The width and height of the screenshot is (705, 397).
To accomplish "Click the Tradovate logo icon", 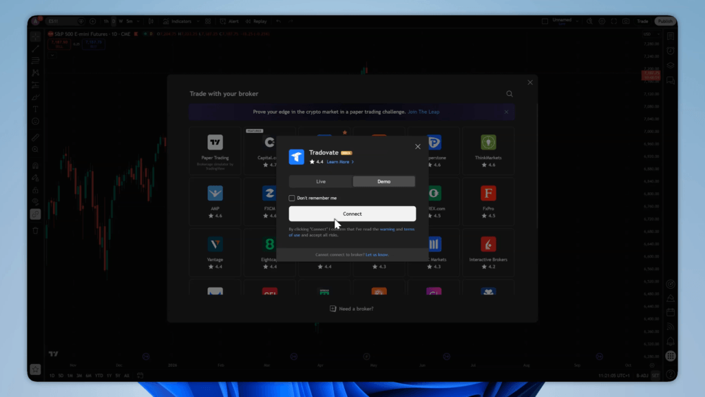I will click(297, 157).
